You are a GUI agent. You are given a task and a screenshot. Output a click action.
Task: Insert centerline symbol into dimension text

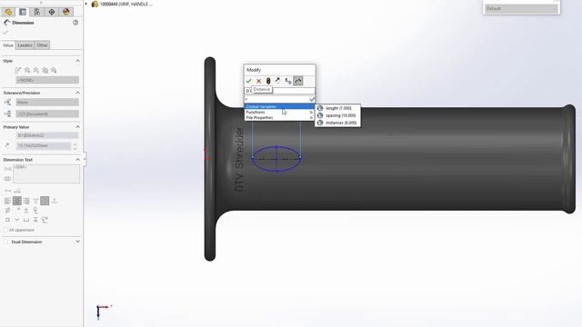pos(35,210)
